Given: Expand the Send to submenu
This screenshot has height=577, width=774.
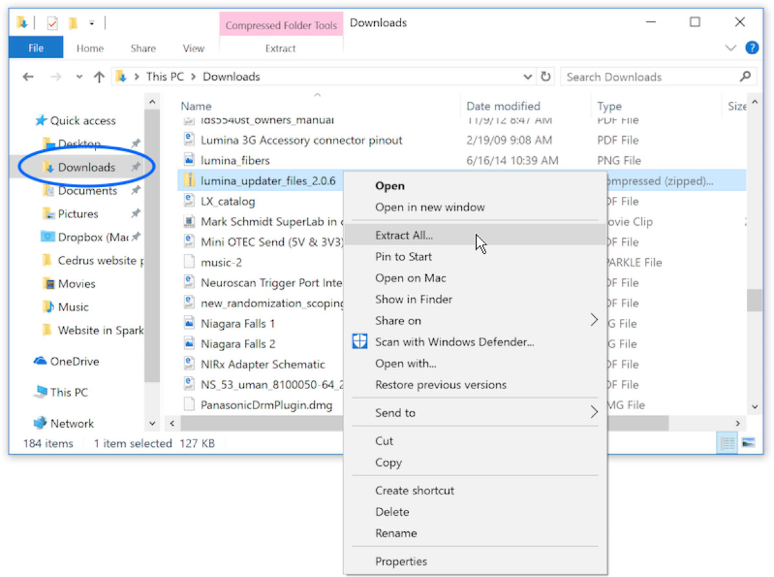Looking at the screenshot, I should click(594, 413).
